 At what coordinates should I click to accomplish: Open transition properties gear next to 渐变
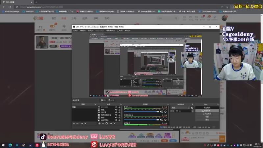(x=192, y=108)
